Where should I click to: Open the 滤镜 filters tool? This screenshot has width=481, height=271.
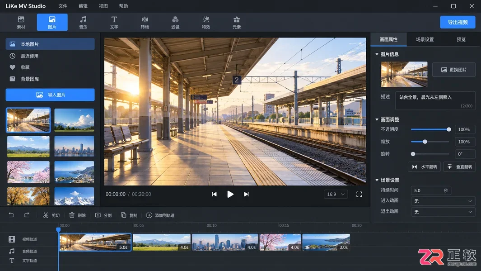tap(176, 23)
